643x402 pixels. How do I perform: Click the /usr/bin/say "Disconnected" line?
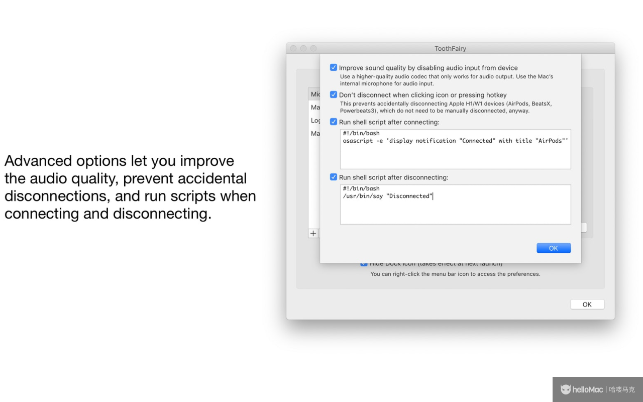point(387,196)
